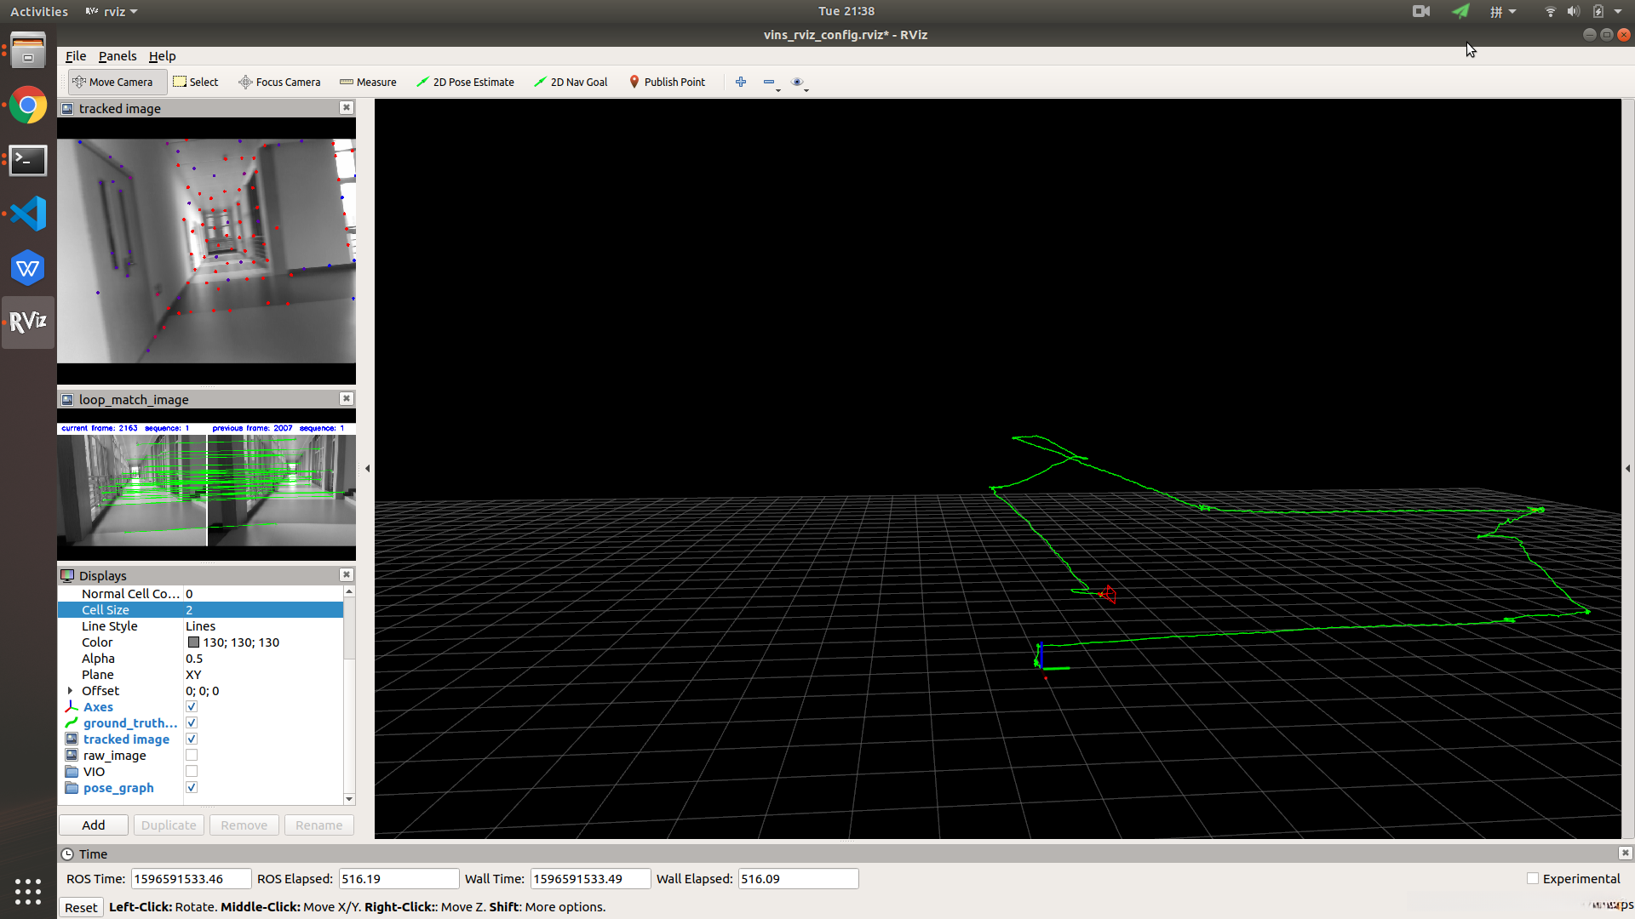Open the eye icon views dropdown

coord(798,82)
